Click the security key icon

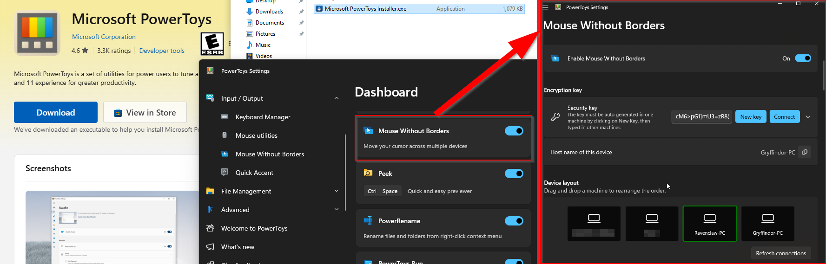[555, 117]
